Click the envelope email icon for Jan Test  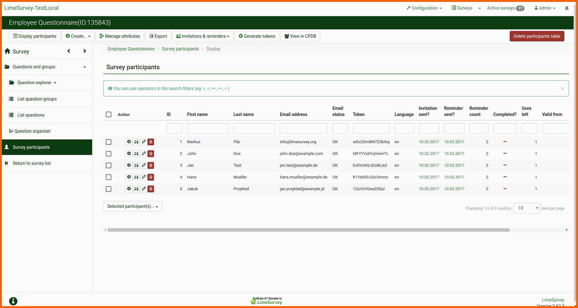136,165
